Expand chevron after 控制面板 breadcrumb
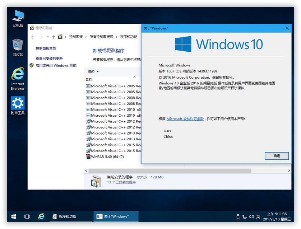Viewport: 301px width, 229px height. pyautogui.click(x=86, y=37)
